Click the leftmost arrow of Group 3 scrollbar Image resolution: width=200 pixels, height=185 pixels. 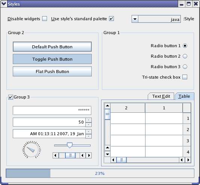pos(56,155)
